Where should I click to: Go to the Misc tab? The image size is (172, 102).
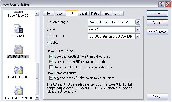107,13
